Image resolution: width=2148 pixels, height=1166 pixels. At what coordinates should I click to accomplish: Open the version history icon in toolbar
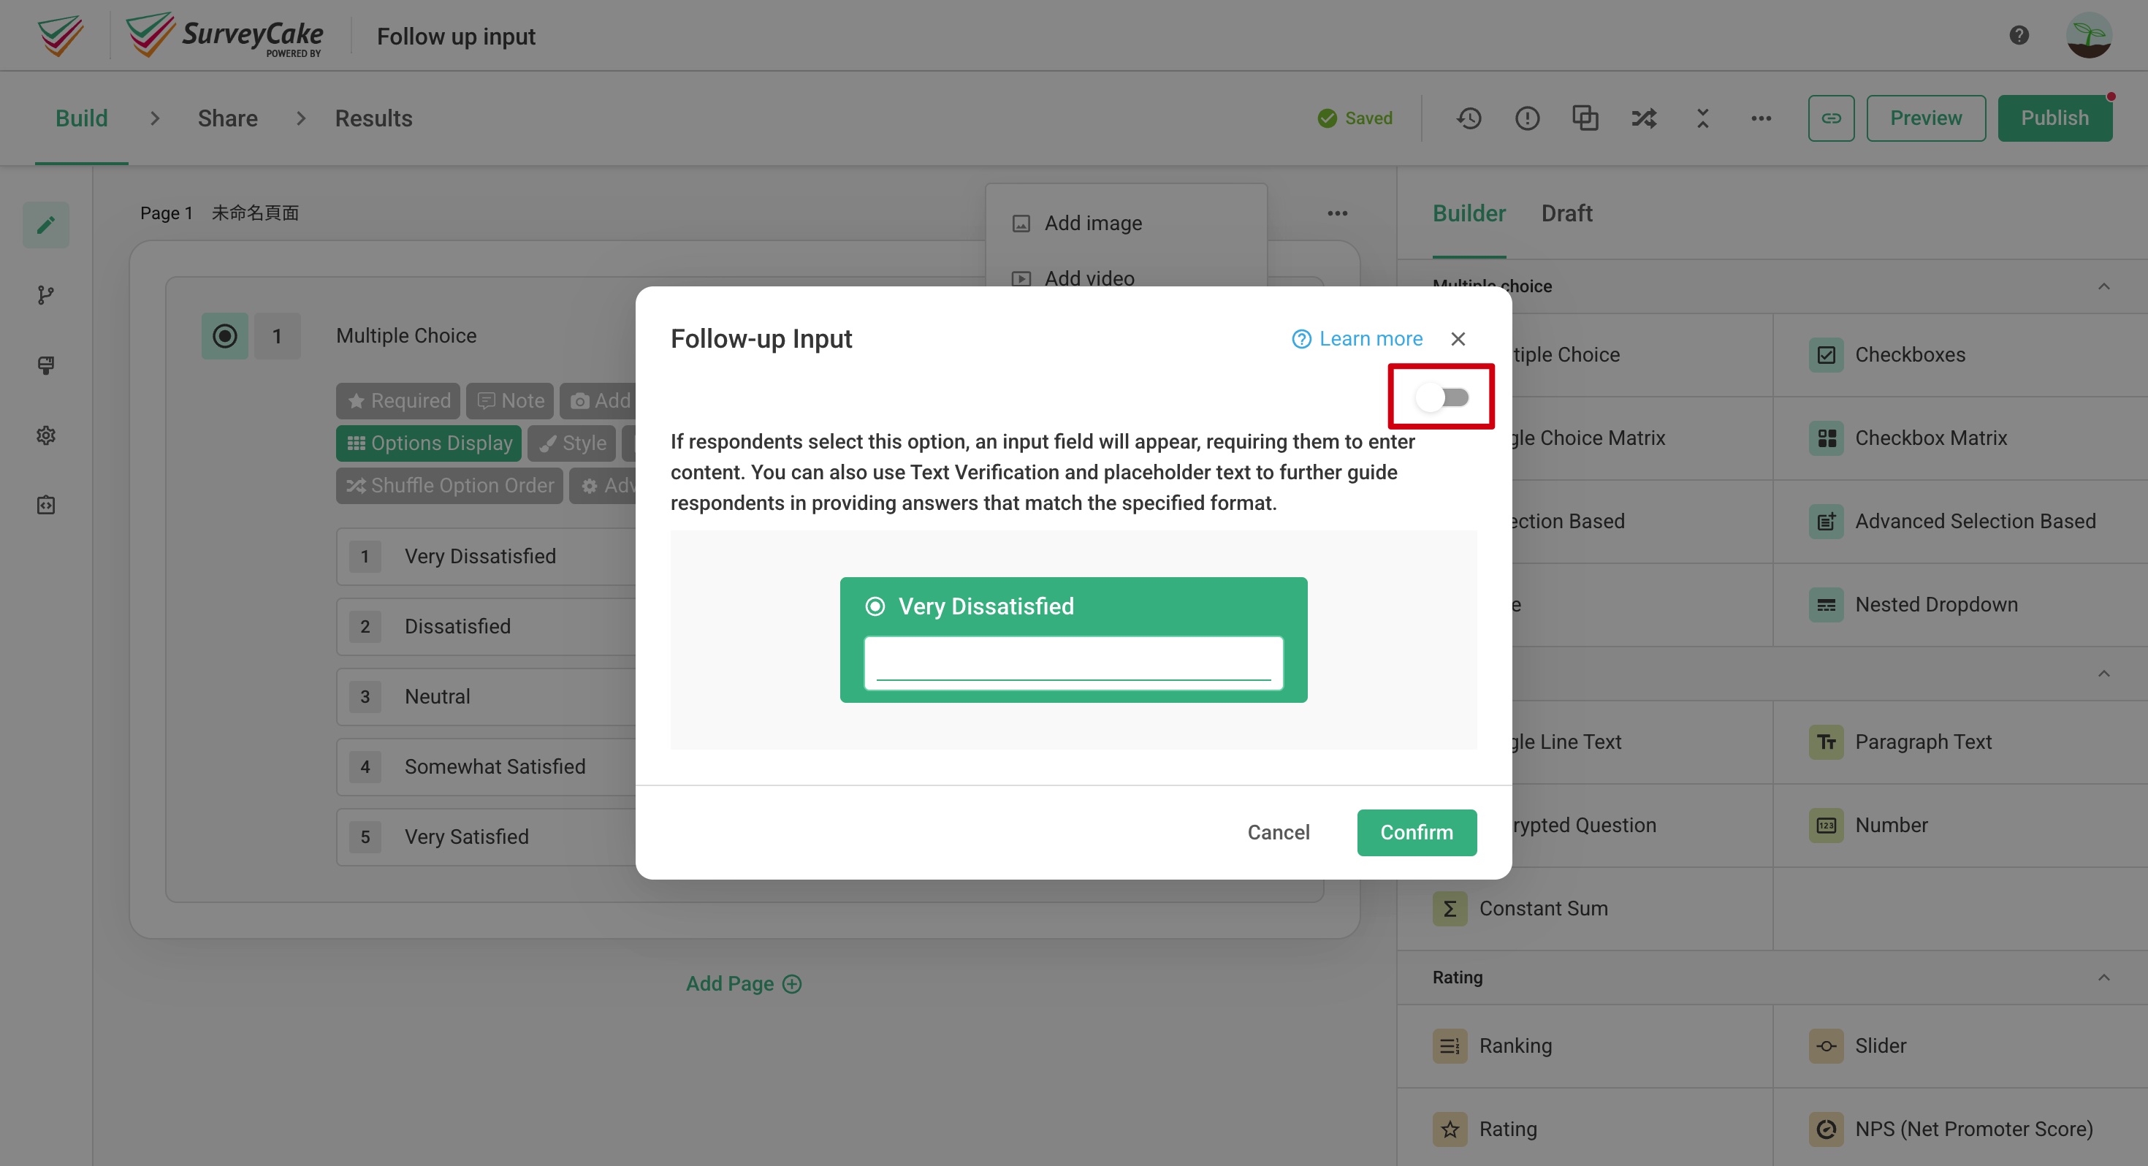1469,118
